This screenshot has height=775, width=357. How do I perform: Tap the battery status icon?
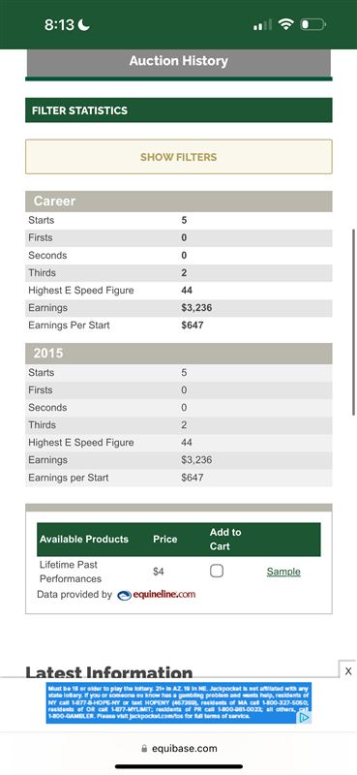(x=312, y=24)
